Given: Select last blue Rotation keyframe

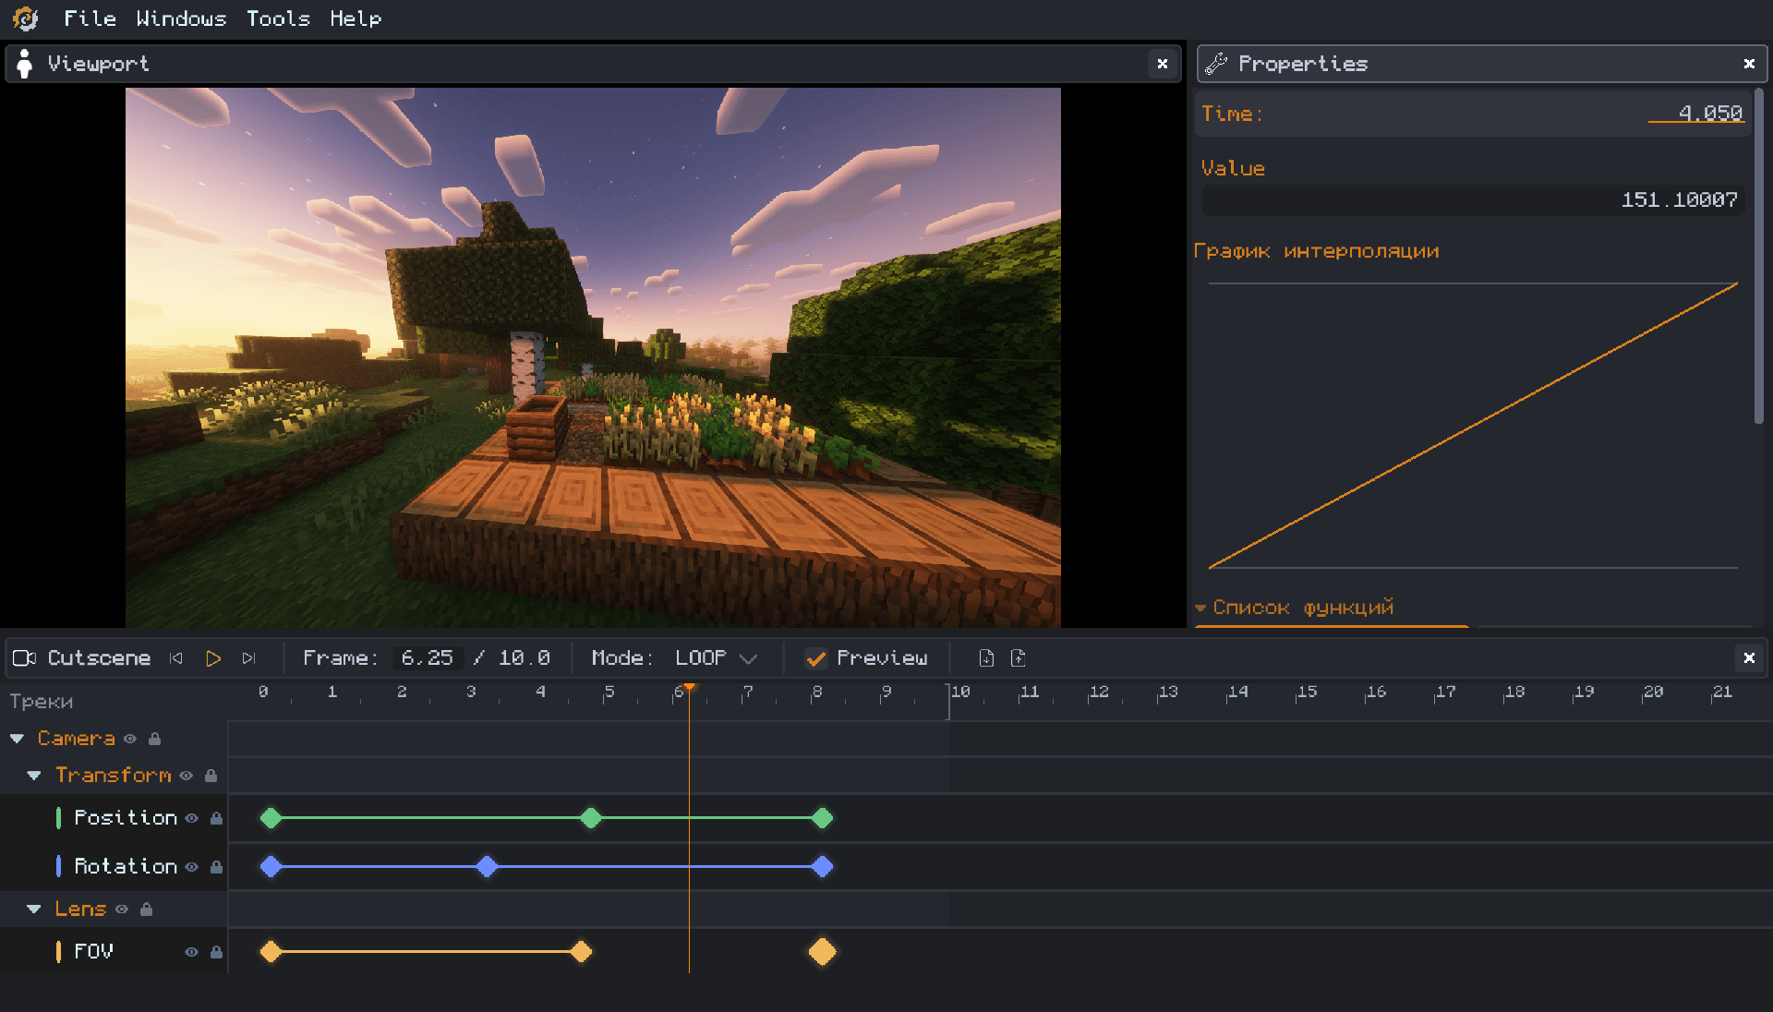Looking at the screenshot, I should [x=822, y=866].
